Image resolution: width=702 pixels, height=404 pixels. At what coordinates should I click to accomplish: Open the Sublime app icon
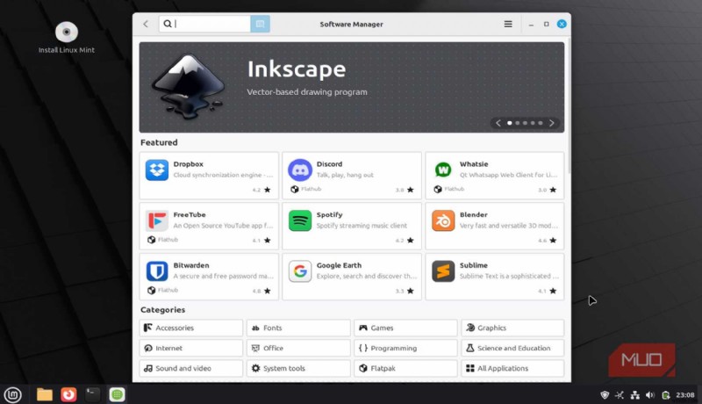pyautogui.click(x=443, y=271)
